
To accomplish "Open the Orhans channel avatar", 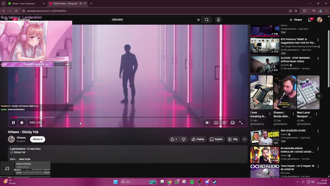I will click(11, 139).
